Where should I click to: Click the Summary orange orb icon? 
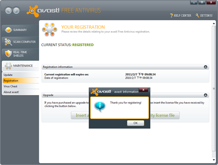pos(8,30)
